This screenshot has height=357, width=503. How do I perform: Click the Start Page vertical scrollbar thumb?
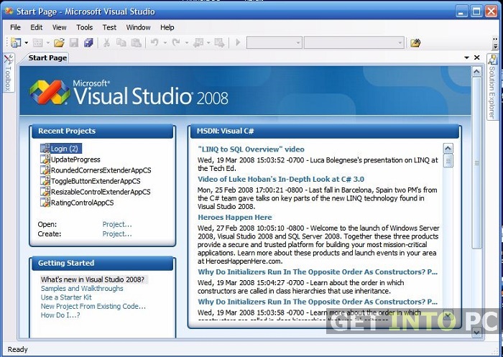(x=477, y=163)
